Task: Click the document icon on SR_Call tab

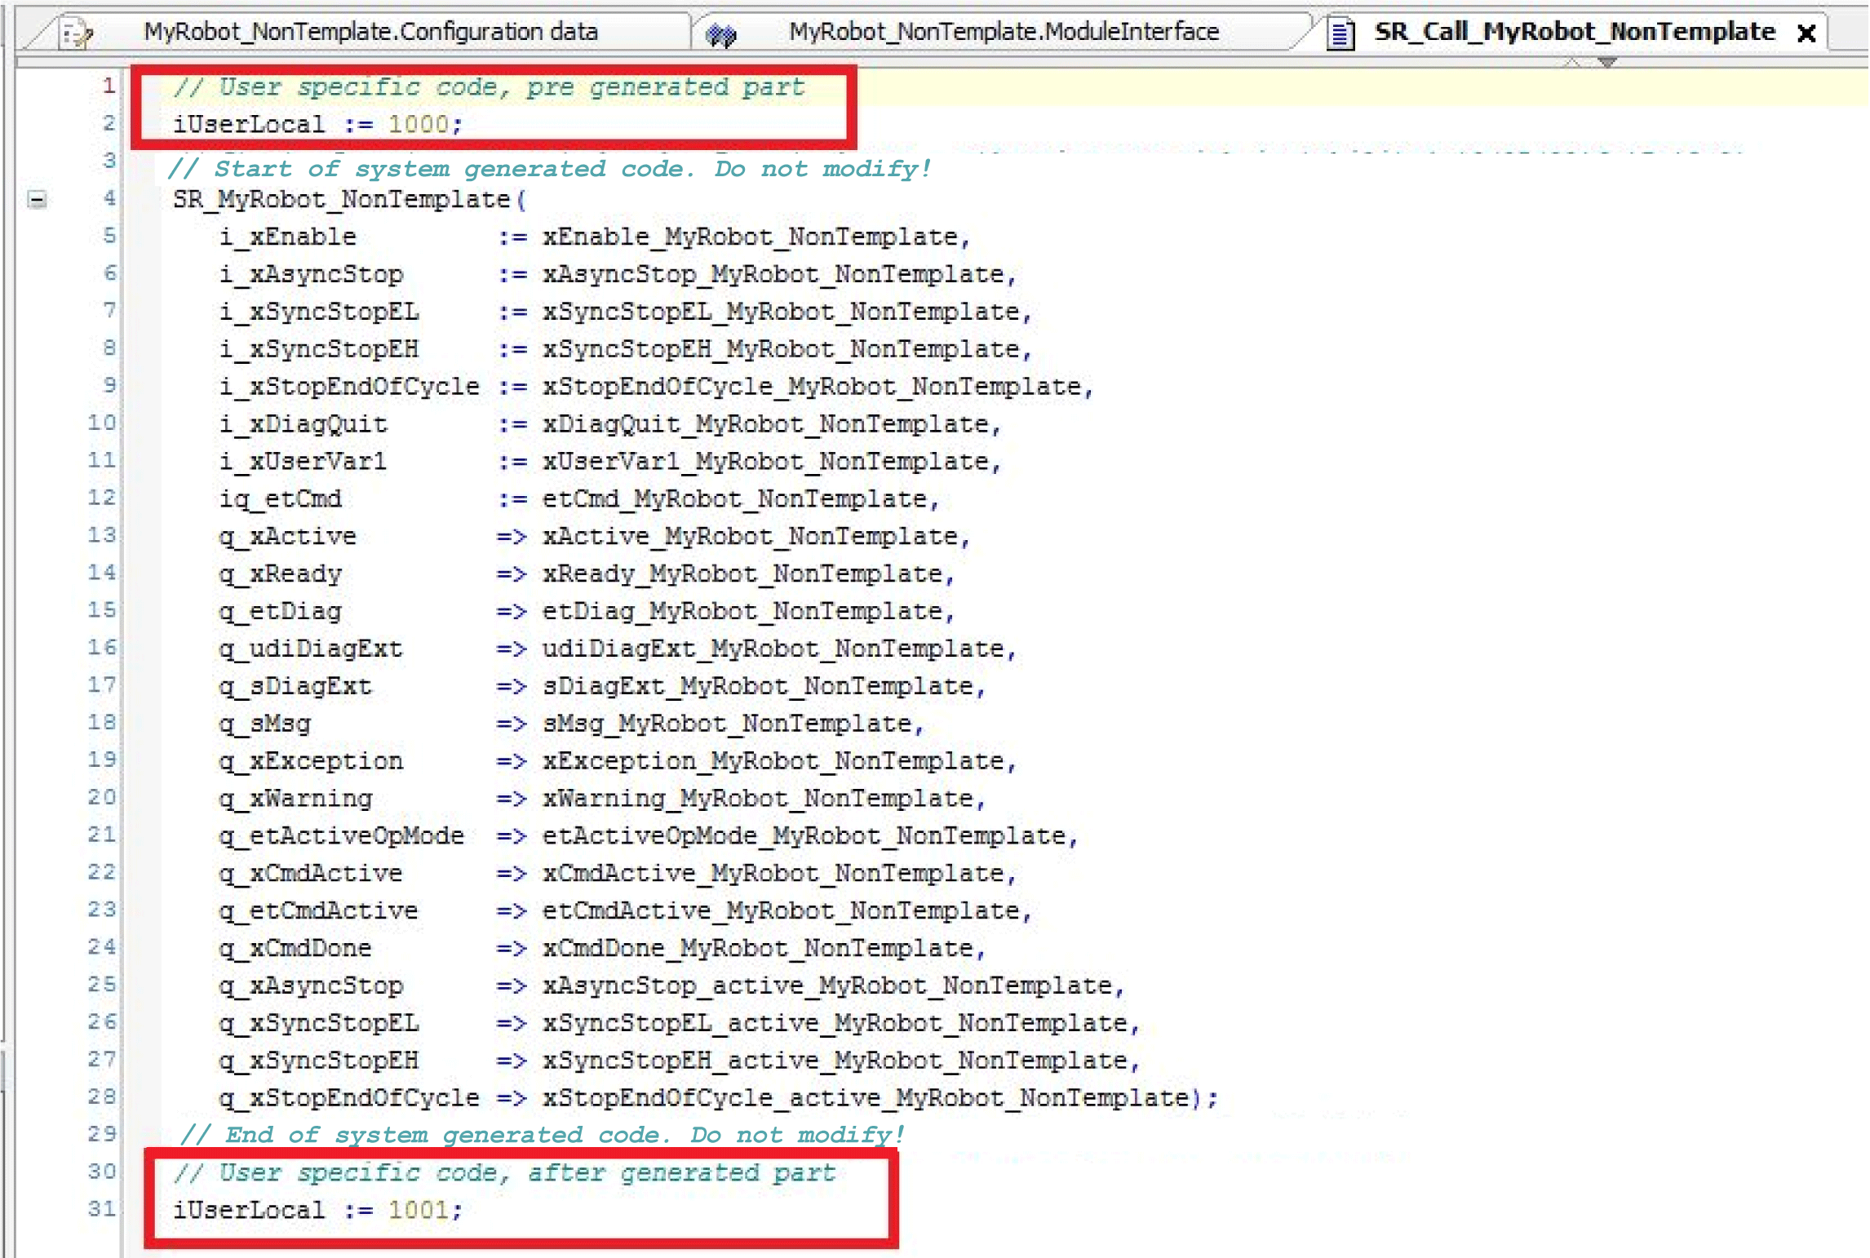Action: click(x=1340, y=34)
